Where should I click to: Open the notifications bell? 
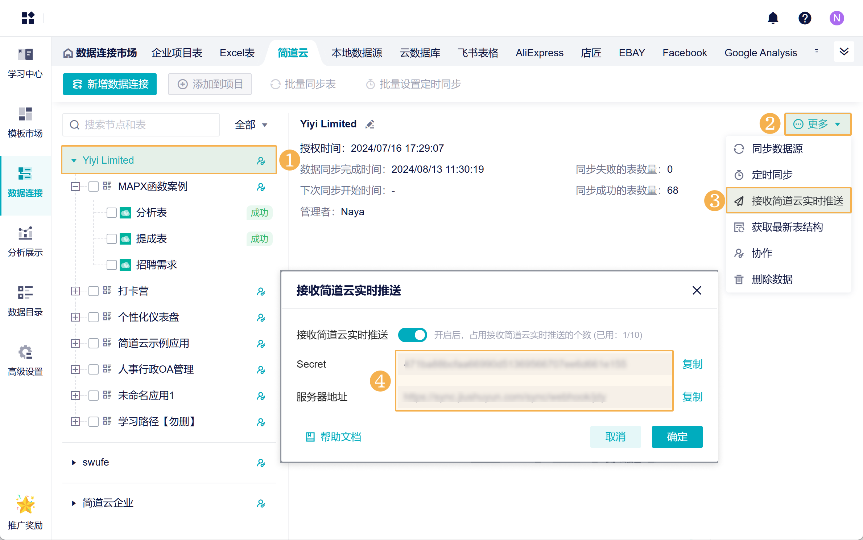(773, 18)
